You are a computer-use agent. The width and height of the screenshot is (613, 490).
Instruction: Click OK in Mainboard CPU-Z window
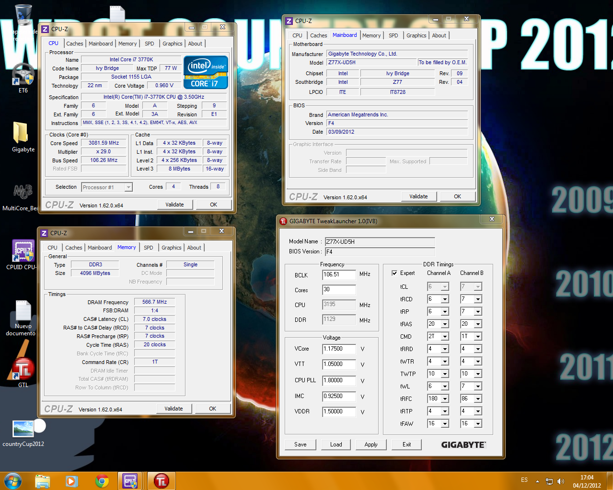[458, 196]
